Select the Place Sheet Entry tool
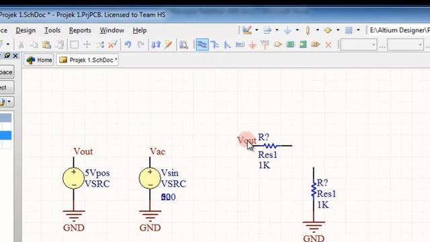Image resolution: width=430 pixels, height=242 pixels. tap(303, 45)
